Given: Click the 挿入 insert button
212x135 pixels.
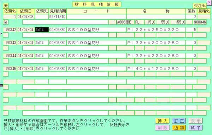Looking at the screenshot, I should click(x=163, y=121).
